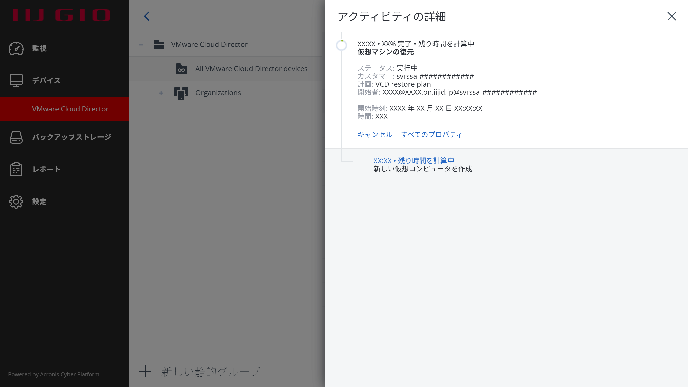Open the レポート menu label
The image size is (688, 387).
tap(47, 169)
